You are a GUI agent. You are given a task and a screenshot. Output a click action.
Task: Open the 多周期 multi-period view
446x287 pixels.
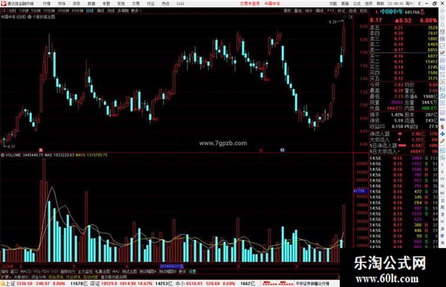pyautogui.click(x=123, y=10)
